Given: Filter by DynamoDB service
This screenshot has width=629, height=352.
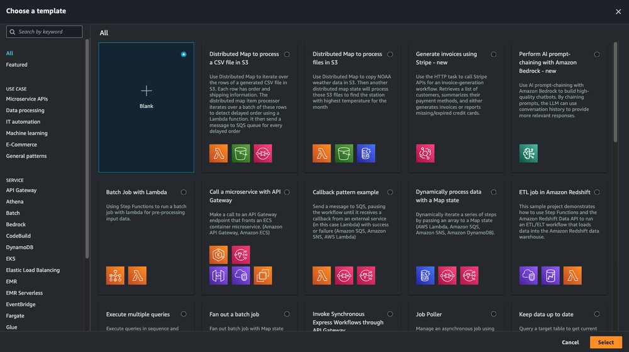Looking at the screenshot, I should 19,248.
